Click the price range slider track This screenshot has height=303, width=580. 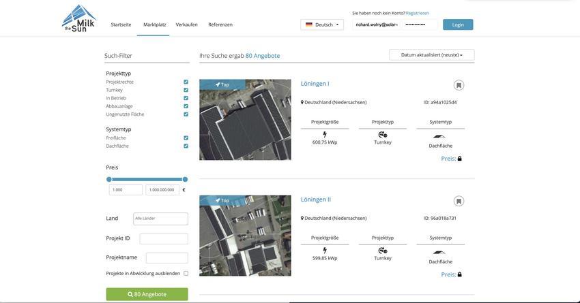click(x=147, y=179)
